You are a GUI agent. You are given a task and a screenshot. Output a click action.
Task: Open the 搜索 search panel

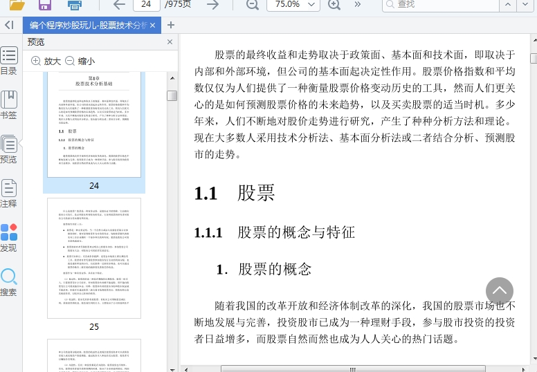[x=9, y=282]
